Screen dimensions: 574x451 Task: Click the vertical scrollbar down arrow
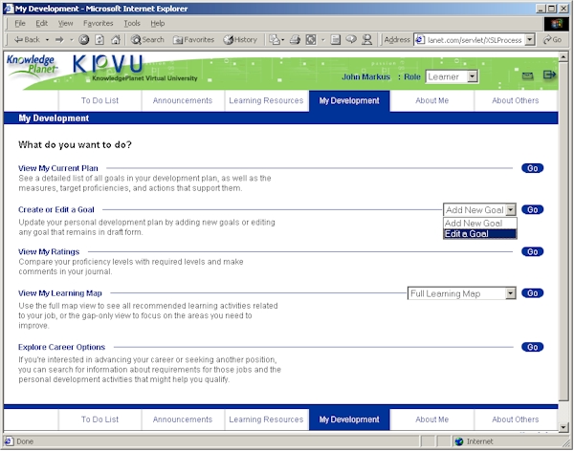(x=563, y=427)
